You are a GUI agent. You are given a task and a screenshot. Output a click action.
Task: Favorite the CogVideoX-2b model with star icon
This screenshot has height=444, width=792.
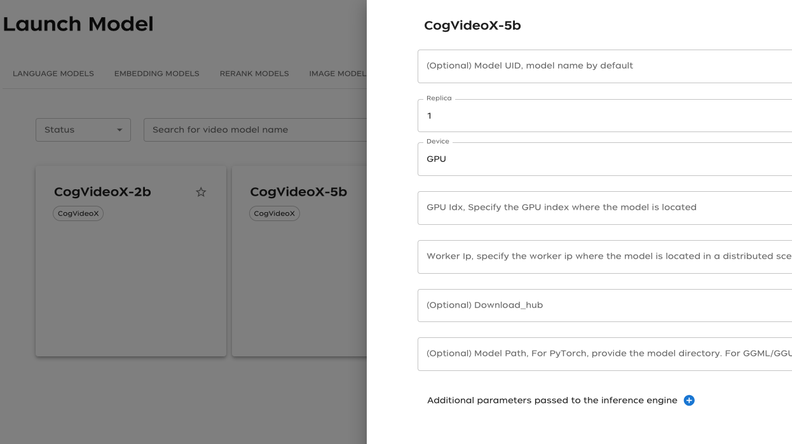[x=201, y=192]
